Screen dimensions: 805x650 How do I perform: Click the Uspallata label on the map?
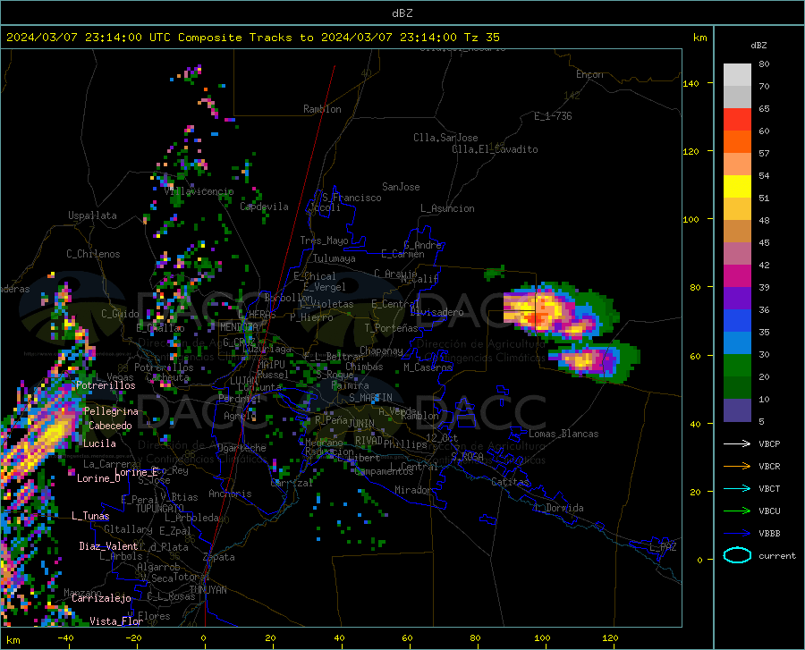(92, 215)
